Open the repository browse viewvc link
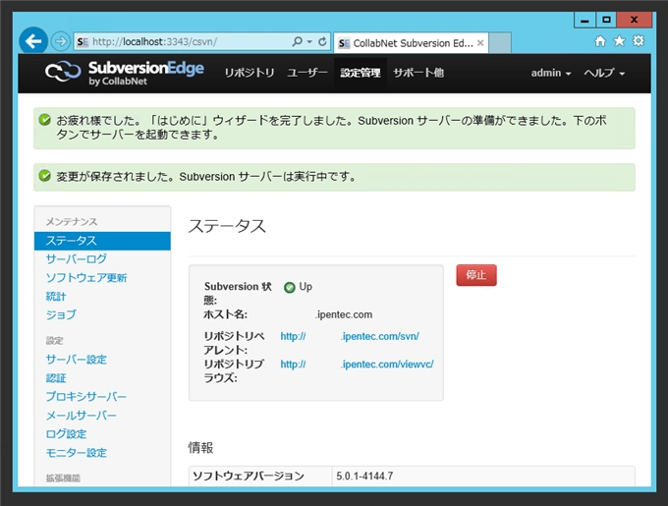This screenshot has height=506, width=668. [357, 365]
